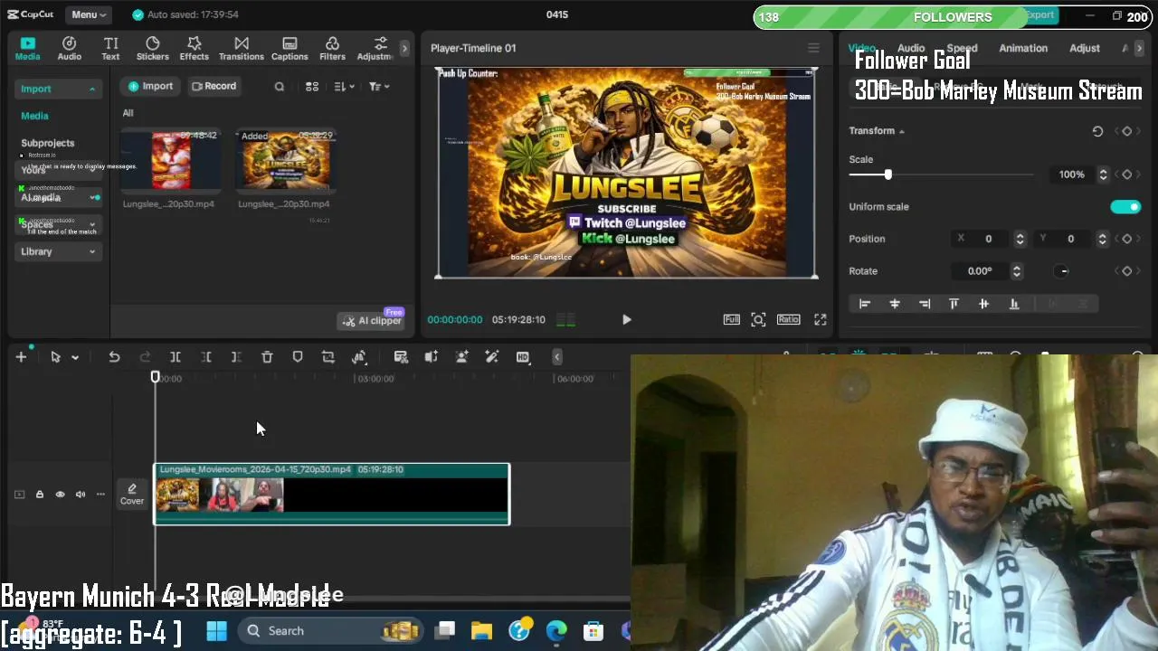Open the Captions tab
Viewport: 1158px width, 651px height.
pos(289,49)
